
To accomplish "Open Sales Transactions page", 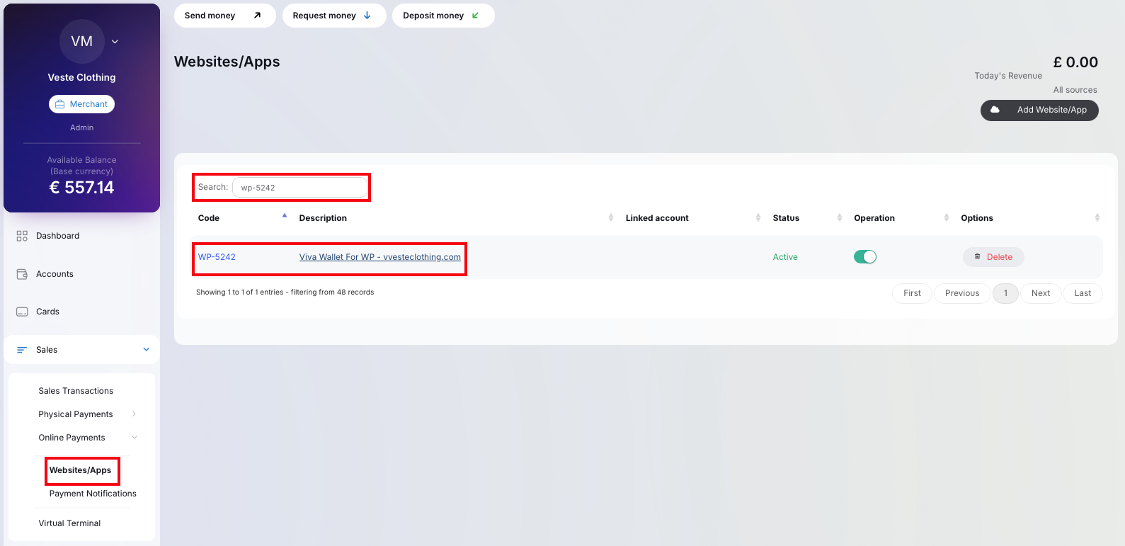I will tap(76, 391).
